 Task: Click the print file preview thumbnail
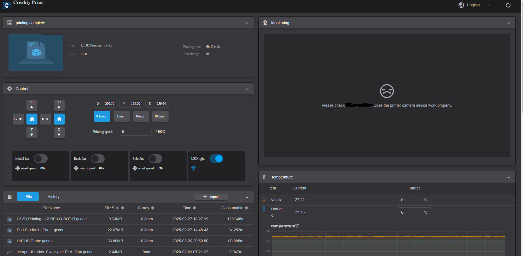36,53
